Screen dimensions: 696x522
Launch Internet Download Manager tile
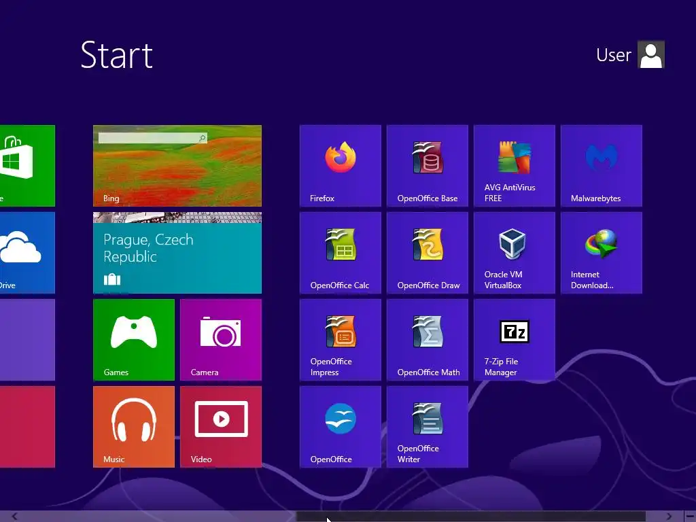[x=602, y=253]
